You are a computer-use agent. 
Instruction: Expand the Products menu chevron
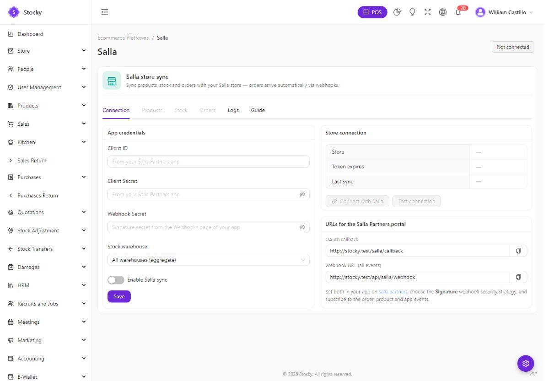[x=84, y=106]
